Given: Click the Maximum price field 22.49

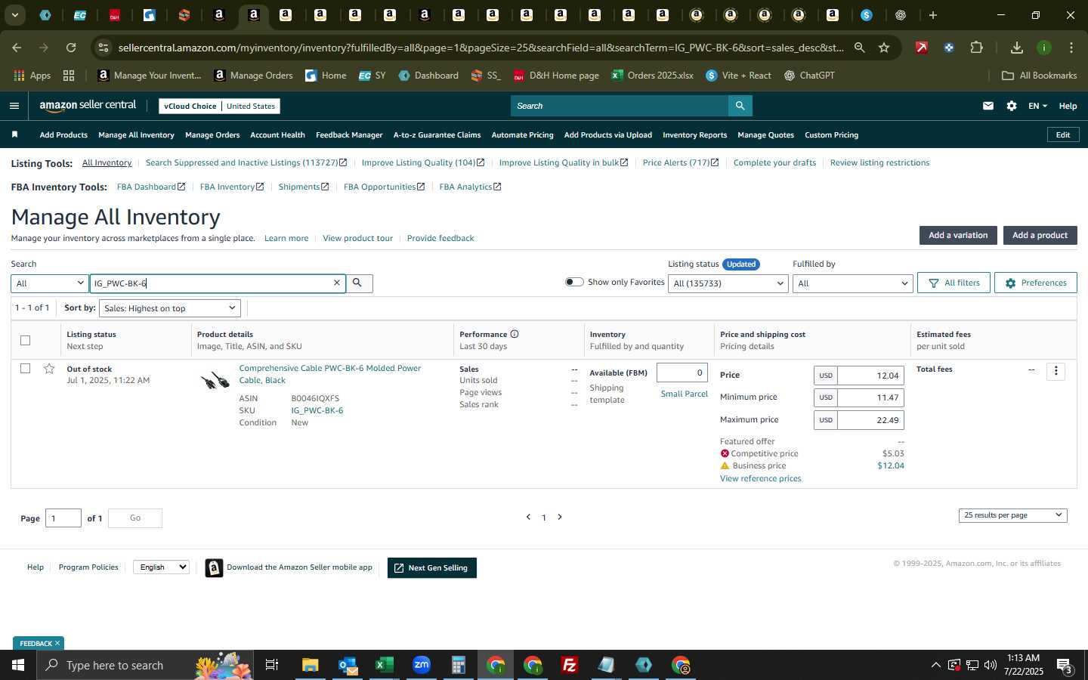Looking at the screenshot, I should 870,420.
